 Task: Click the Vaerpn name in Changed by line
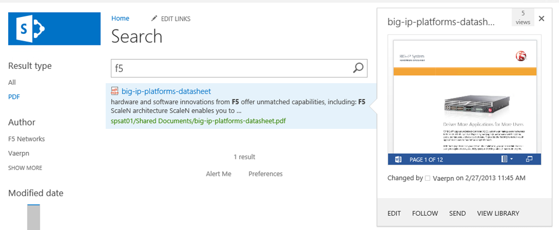coord(443,178)
